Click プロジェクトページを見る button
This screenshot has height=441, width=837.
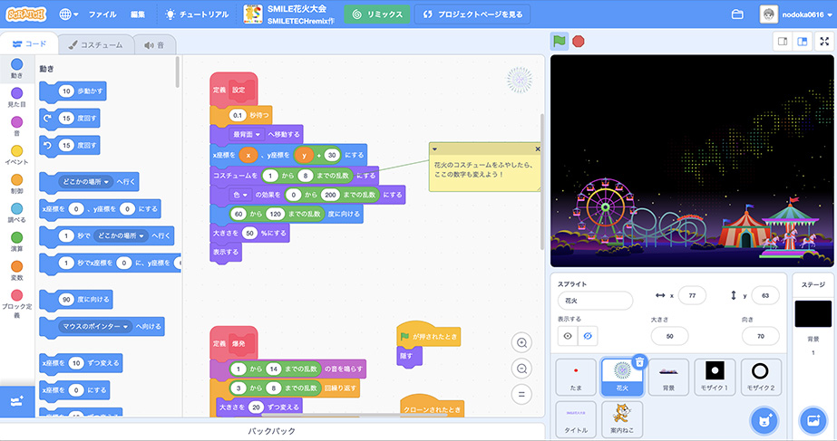[472, 14]
